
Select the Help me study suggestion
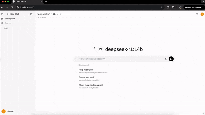click(x=93, y=71)
